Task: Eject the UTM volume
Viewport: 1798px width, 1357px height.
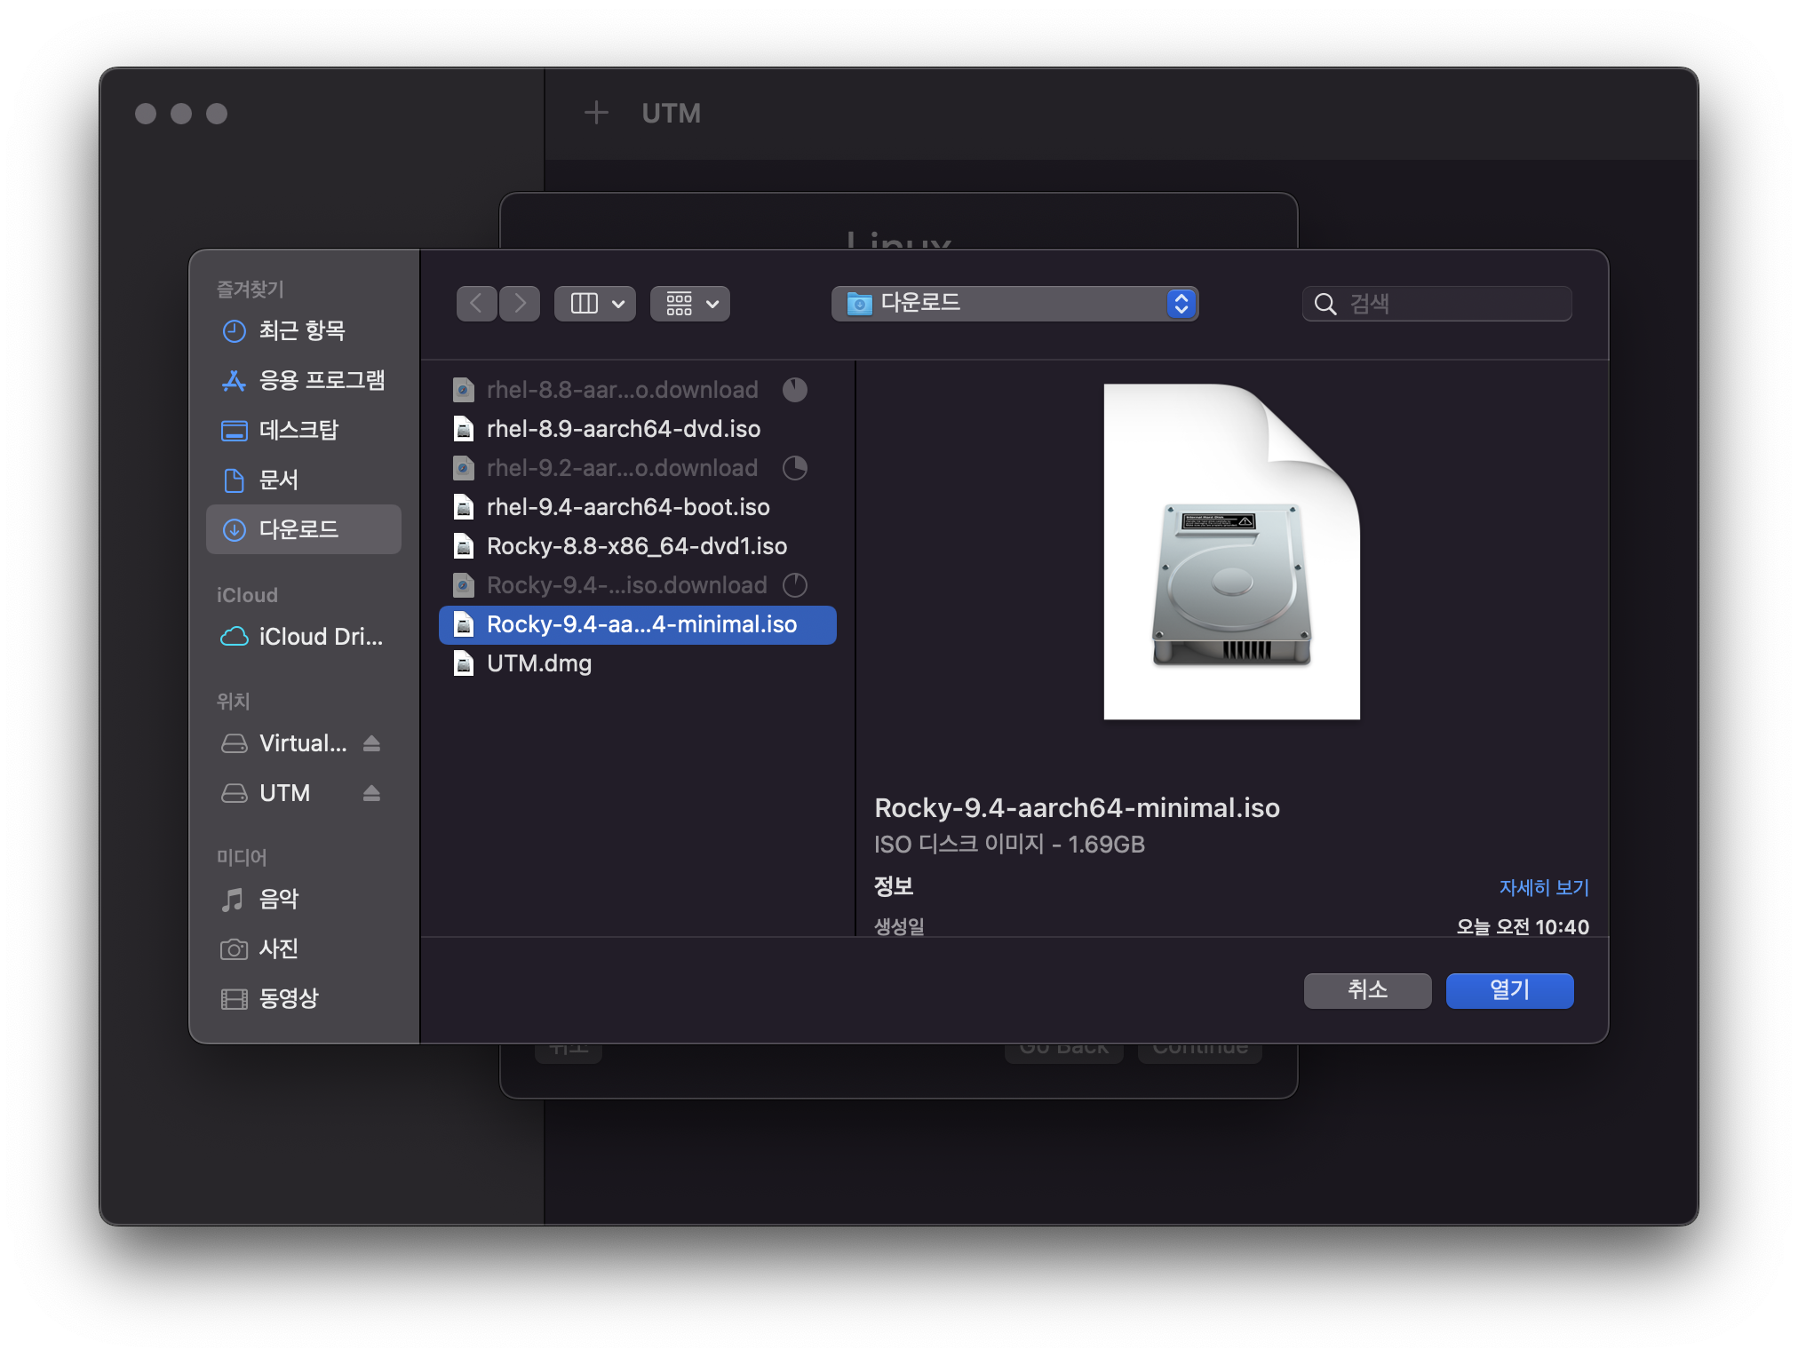Action: [x=371, y=793]
